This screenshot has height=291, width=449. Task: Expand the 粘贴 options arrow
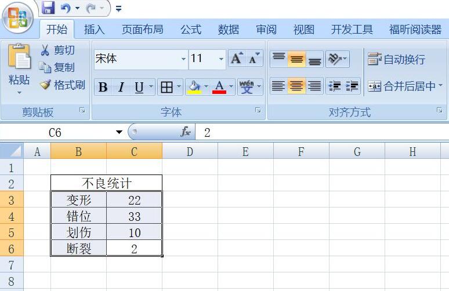tap(19, 92)
